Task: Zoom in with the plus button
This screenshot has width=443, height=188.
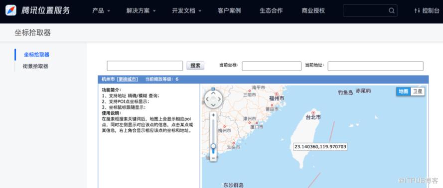Action: click(213, 115)
